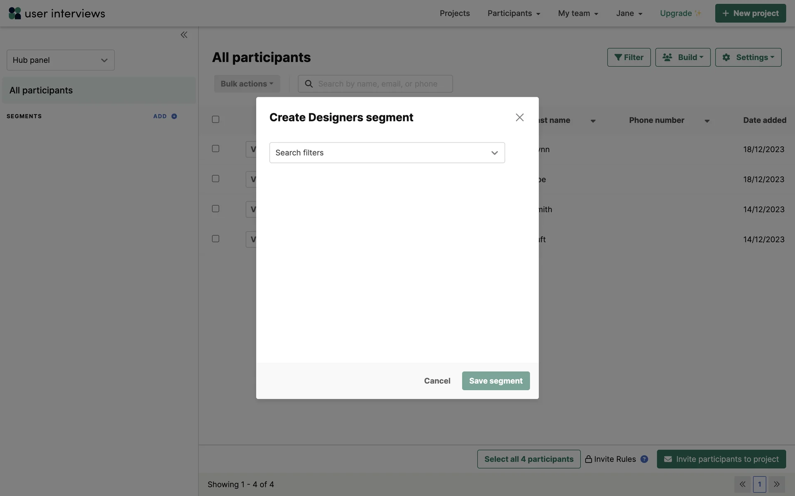Close the Create Designers segment dialog
795x496 pixels.
520,117
